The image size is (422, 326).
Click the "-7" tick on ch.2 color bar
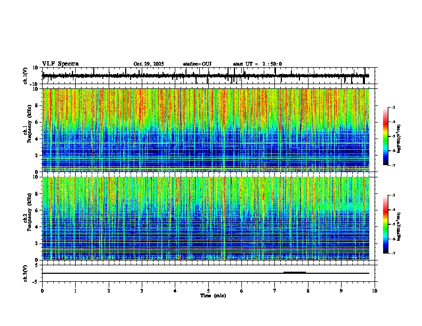[x=393, y=253]
